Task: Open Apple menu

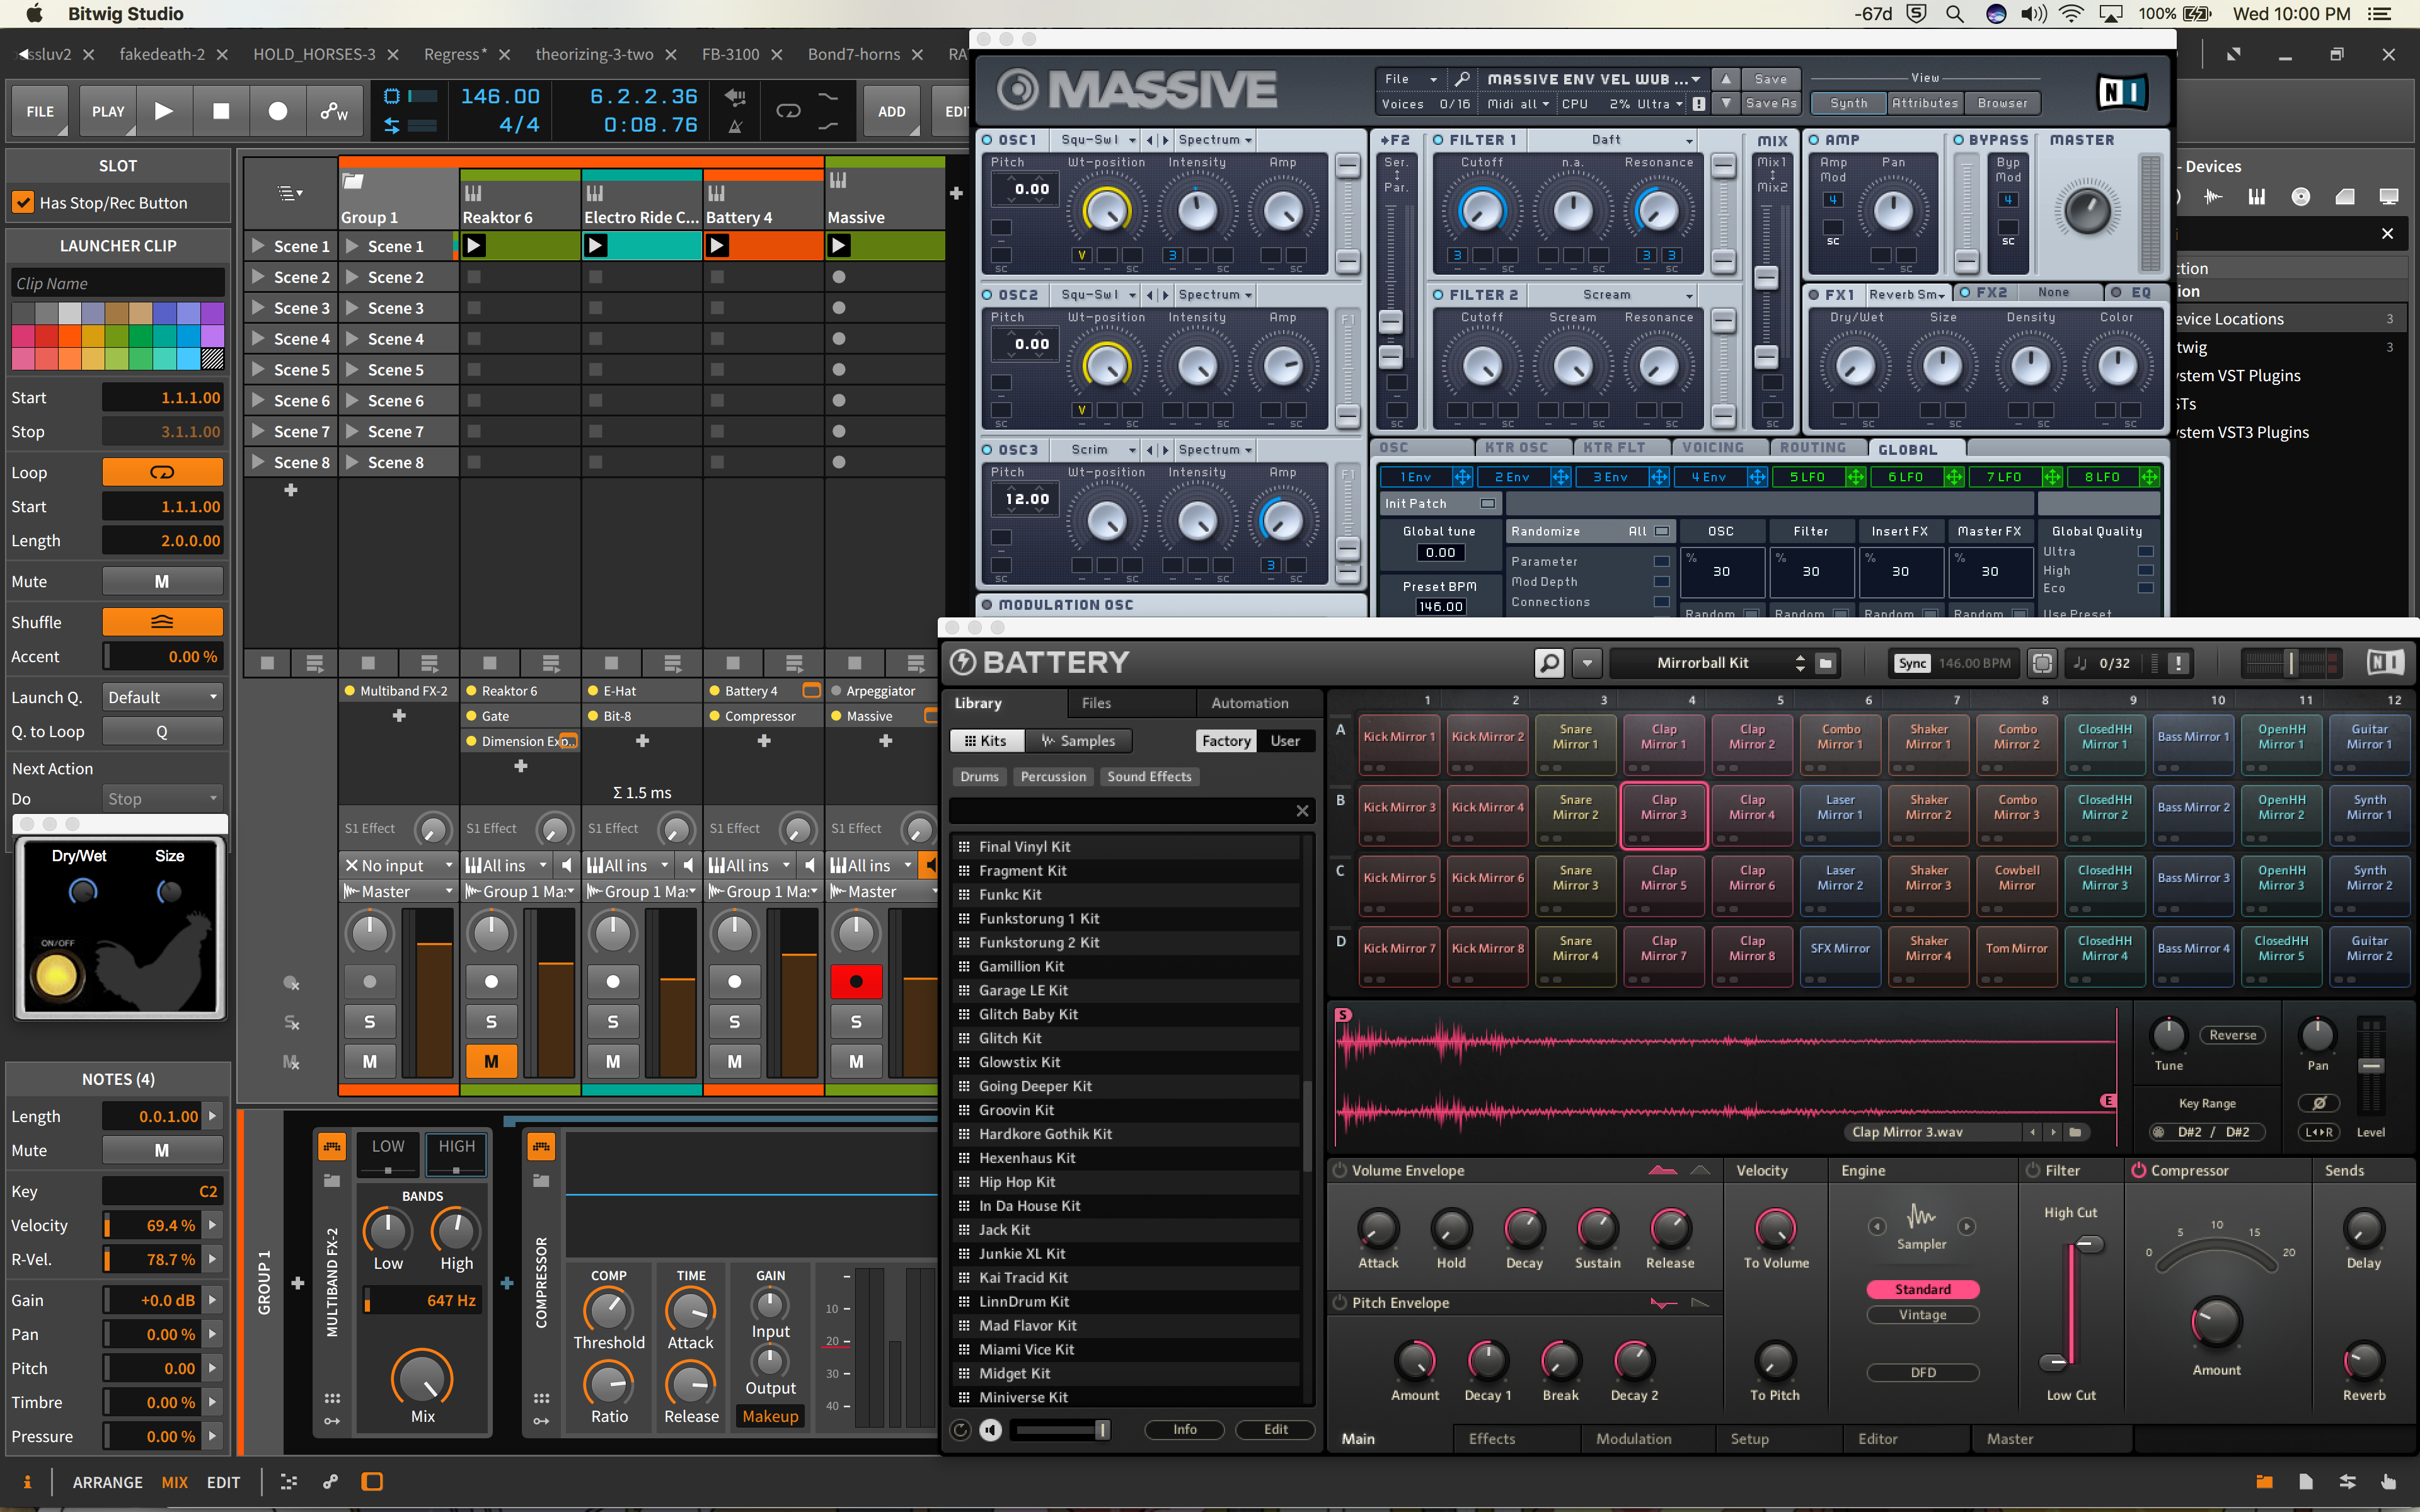Action: pyautogui.click(x=35, y=14)
